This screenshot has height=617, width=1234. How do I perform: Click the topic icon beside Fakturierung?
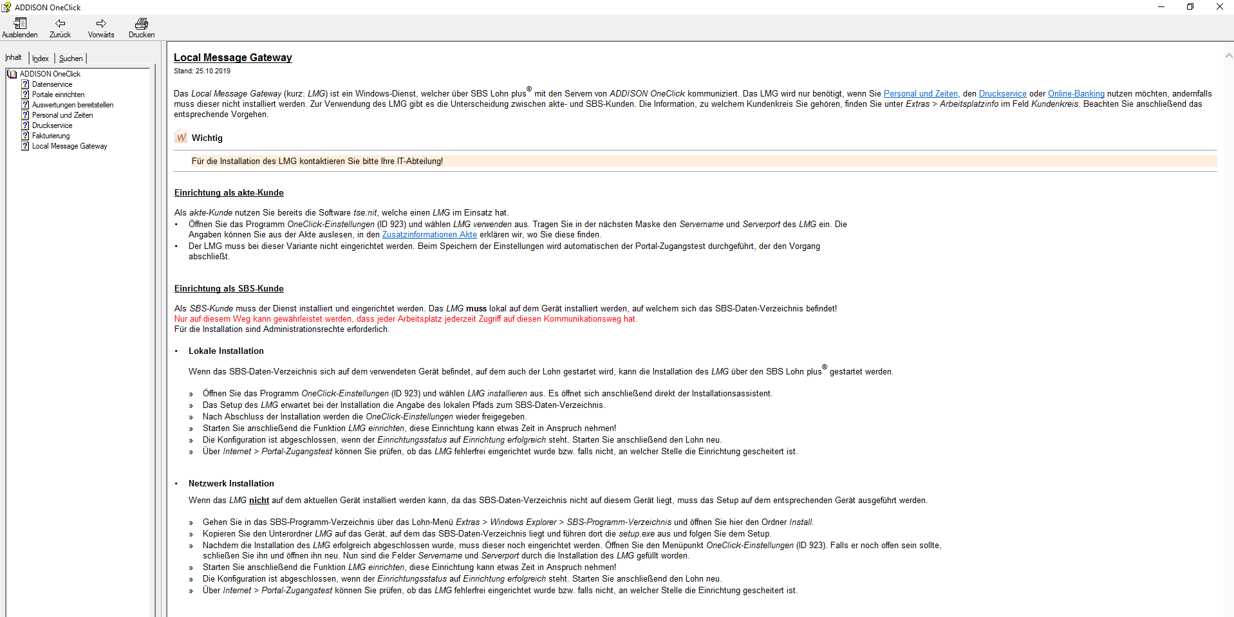25,136
